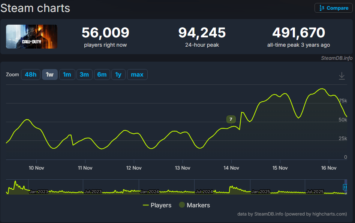
Task: Click the 56,009 players right now figure
Action: 105,33
